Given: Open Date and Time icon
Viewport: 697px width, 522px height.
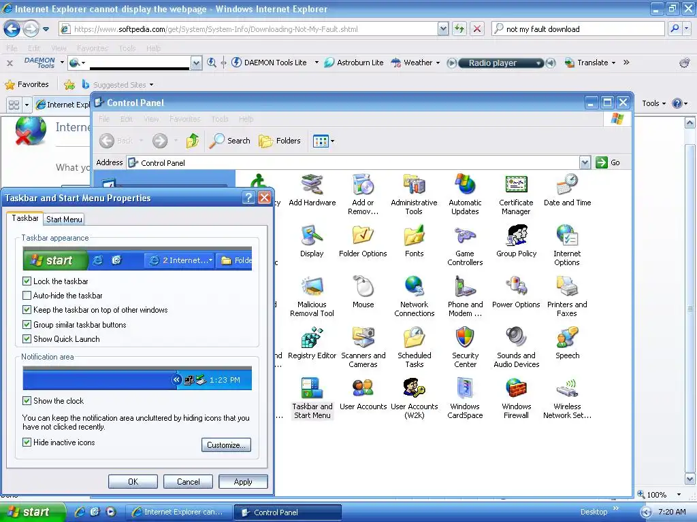Looking at the screenshot, I should (x=567, y=190).
